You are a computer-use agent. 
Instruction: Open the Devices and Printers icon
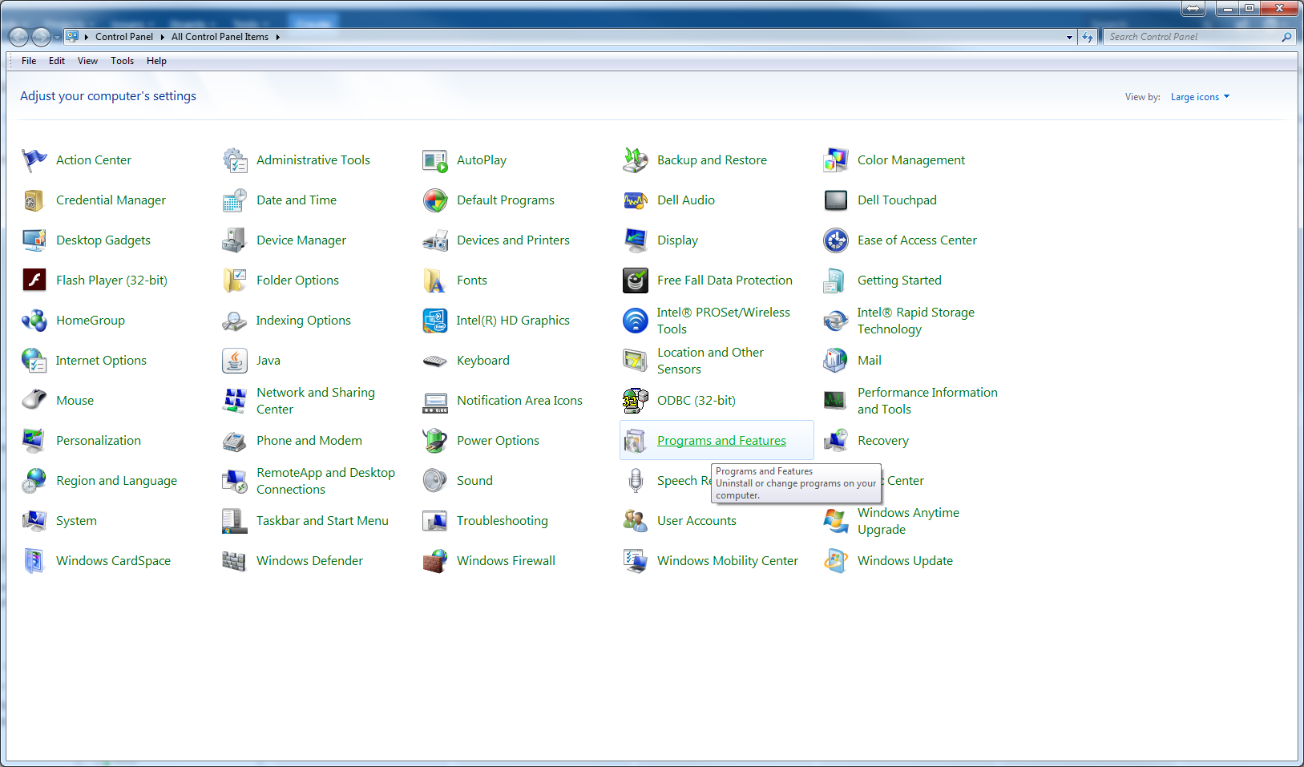click(x=435, y=240)
